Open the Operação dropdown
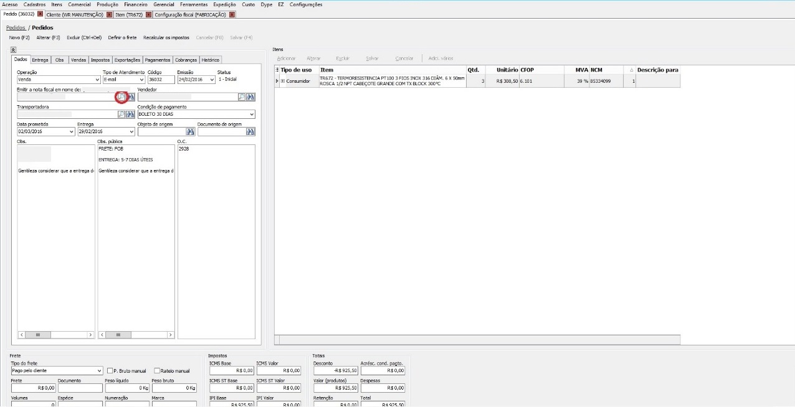The height and width of the screenshot is (407, 795). coord(97,80)
